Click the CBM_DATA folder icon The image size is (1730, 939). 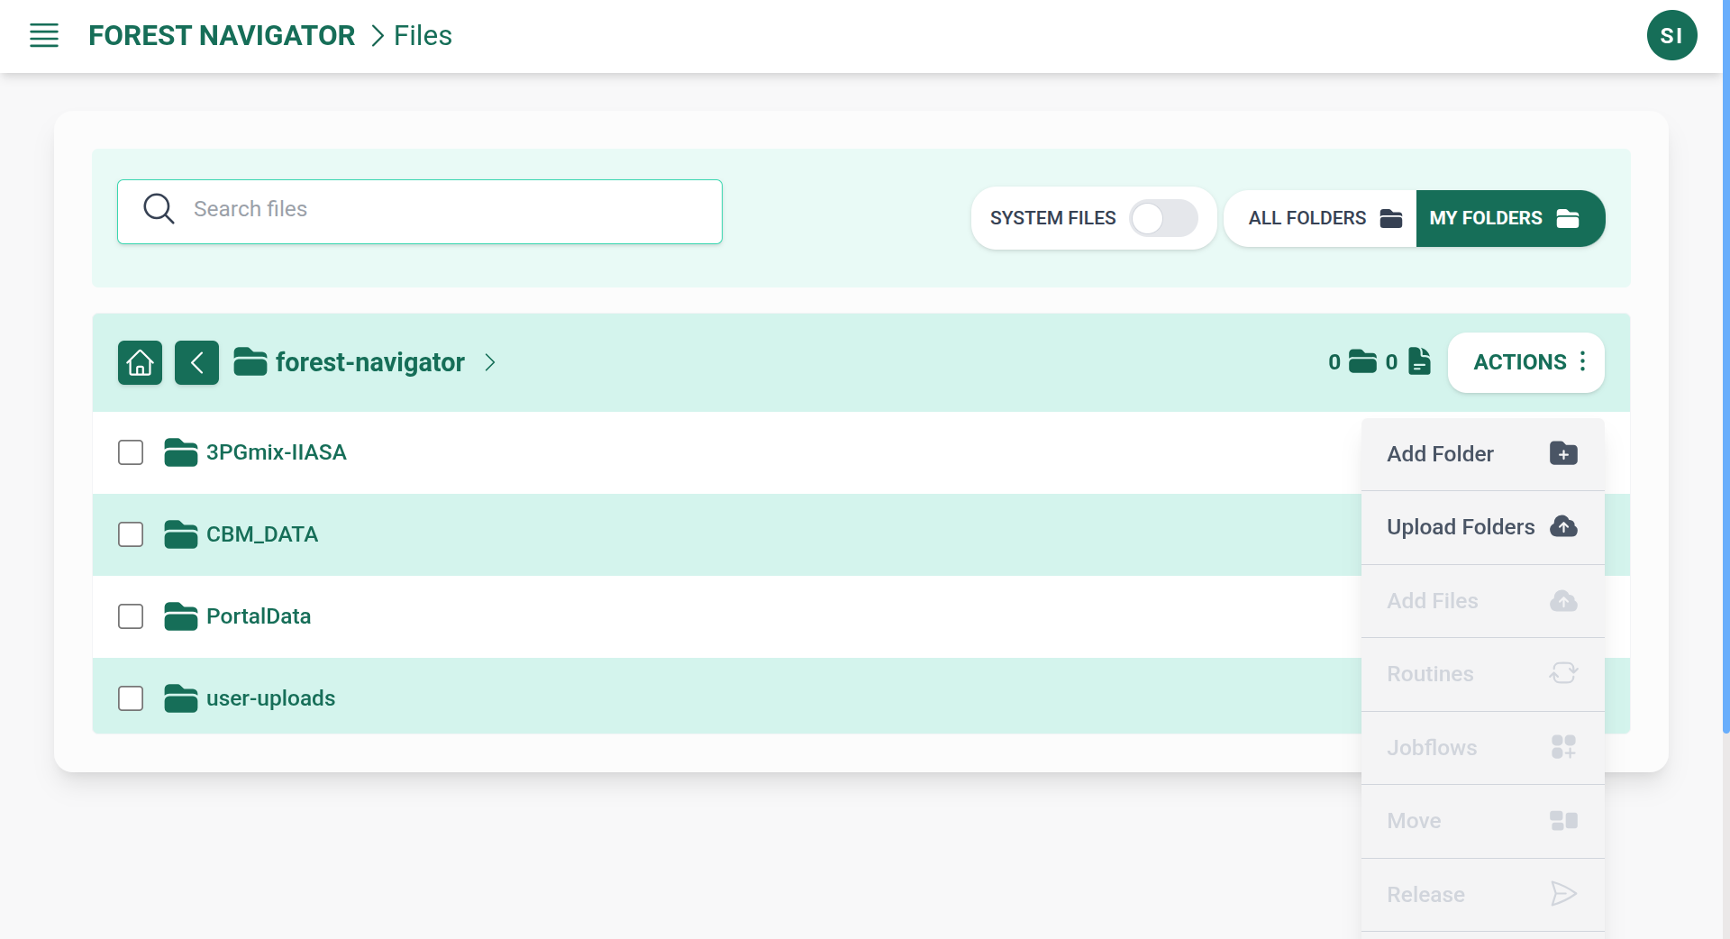click(x=181, y=534)
